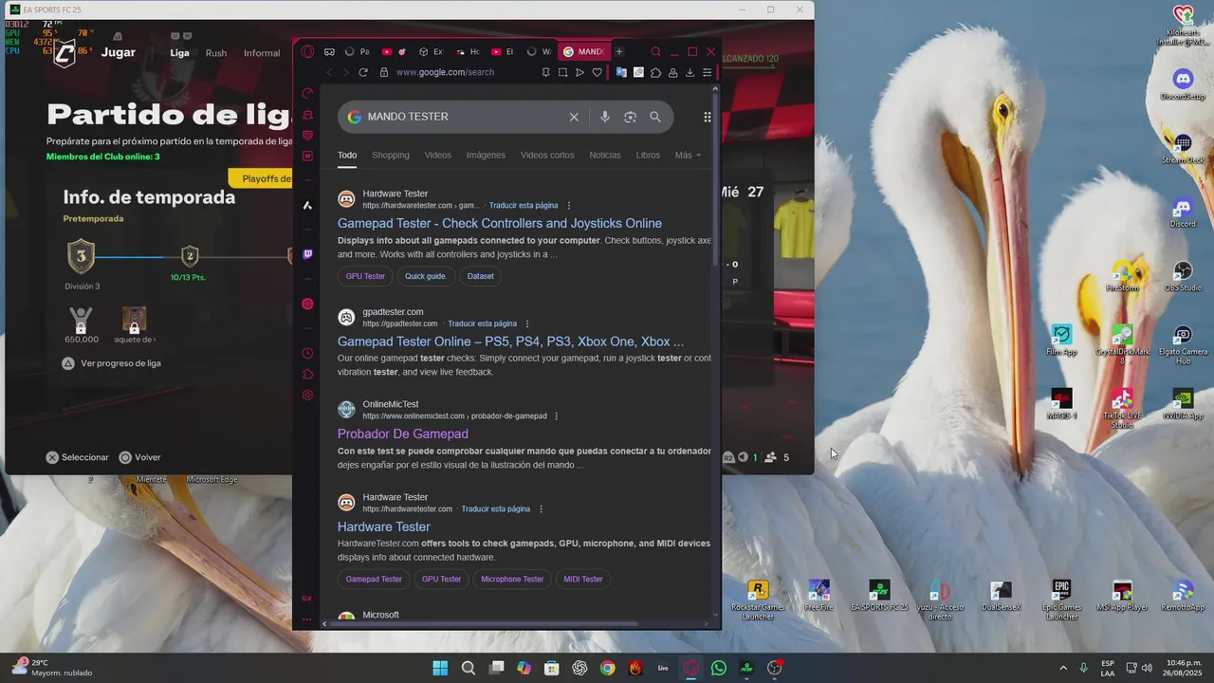The height and width of the screenshot is (683, 1214).
Task: Open NVIDIA App desktop icon
Action: pyautogui.click(x=1183, y=403)
